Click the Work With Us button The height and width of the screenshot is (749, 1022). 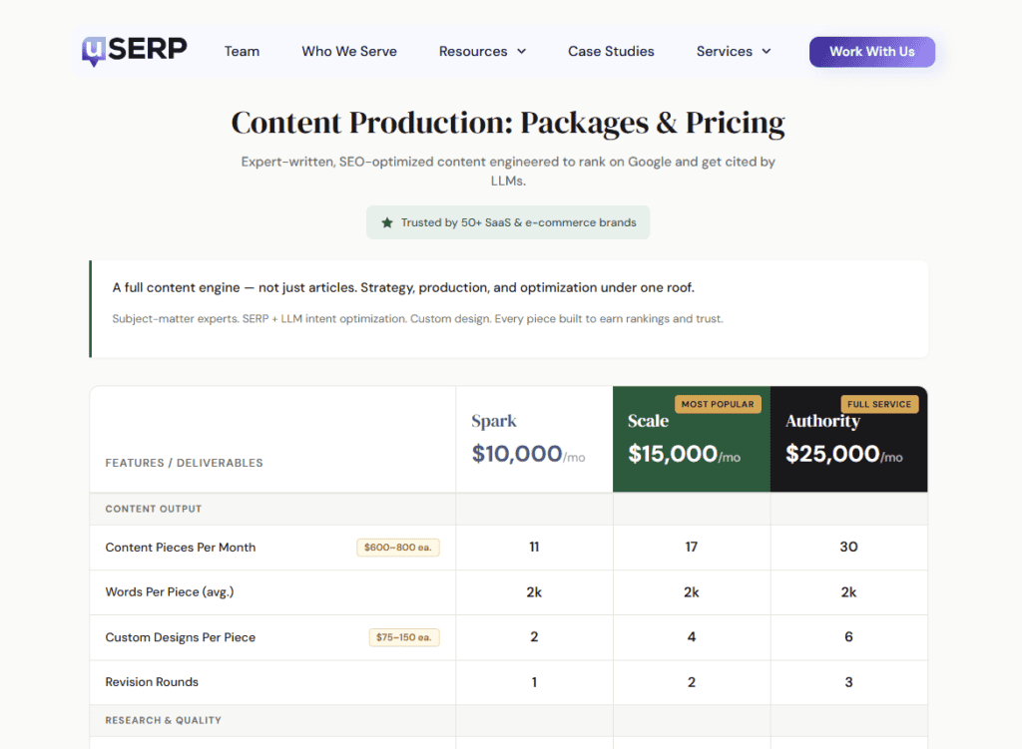872,52
